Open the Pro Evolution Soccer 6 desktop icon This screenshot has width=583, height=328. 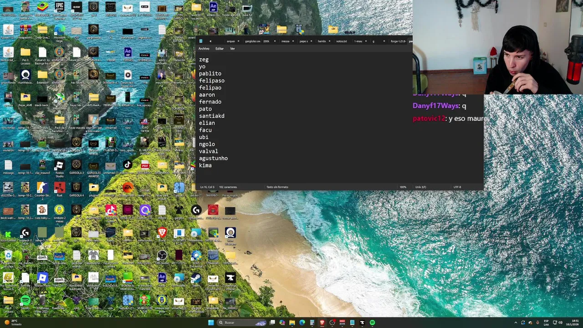click(8, 280)
